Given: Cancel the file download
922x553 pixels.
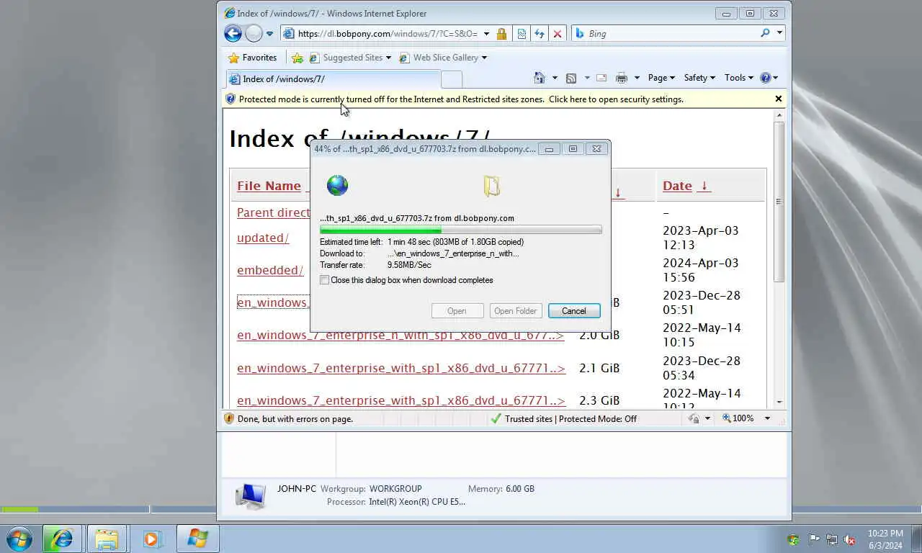Looking at the screenshot, I should (574, 311).
